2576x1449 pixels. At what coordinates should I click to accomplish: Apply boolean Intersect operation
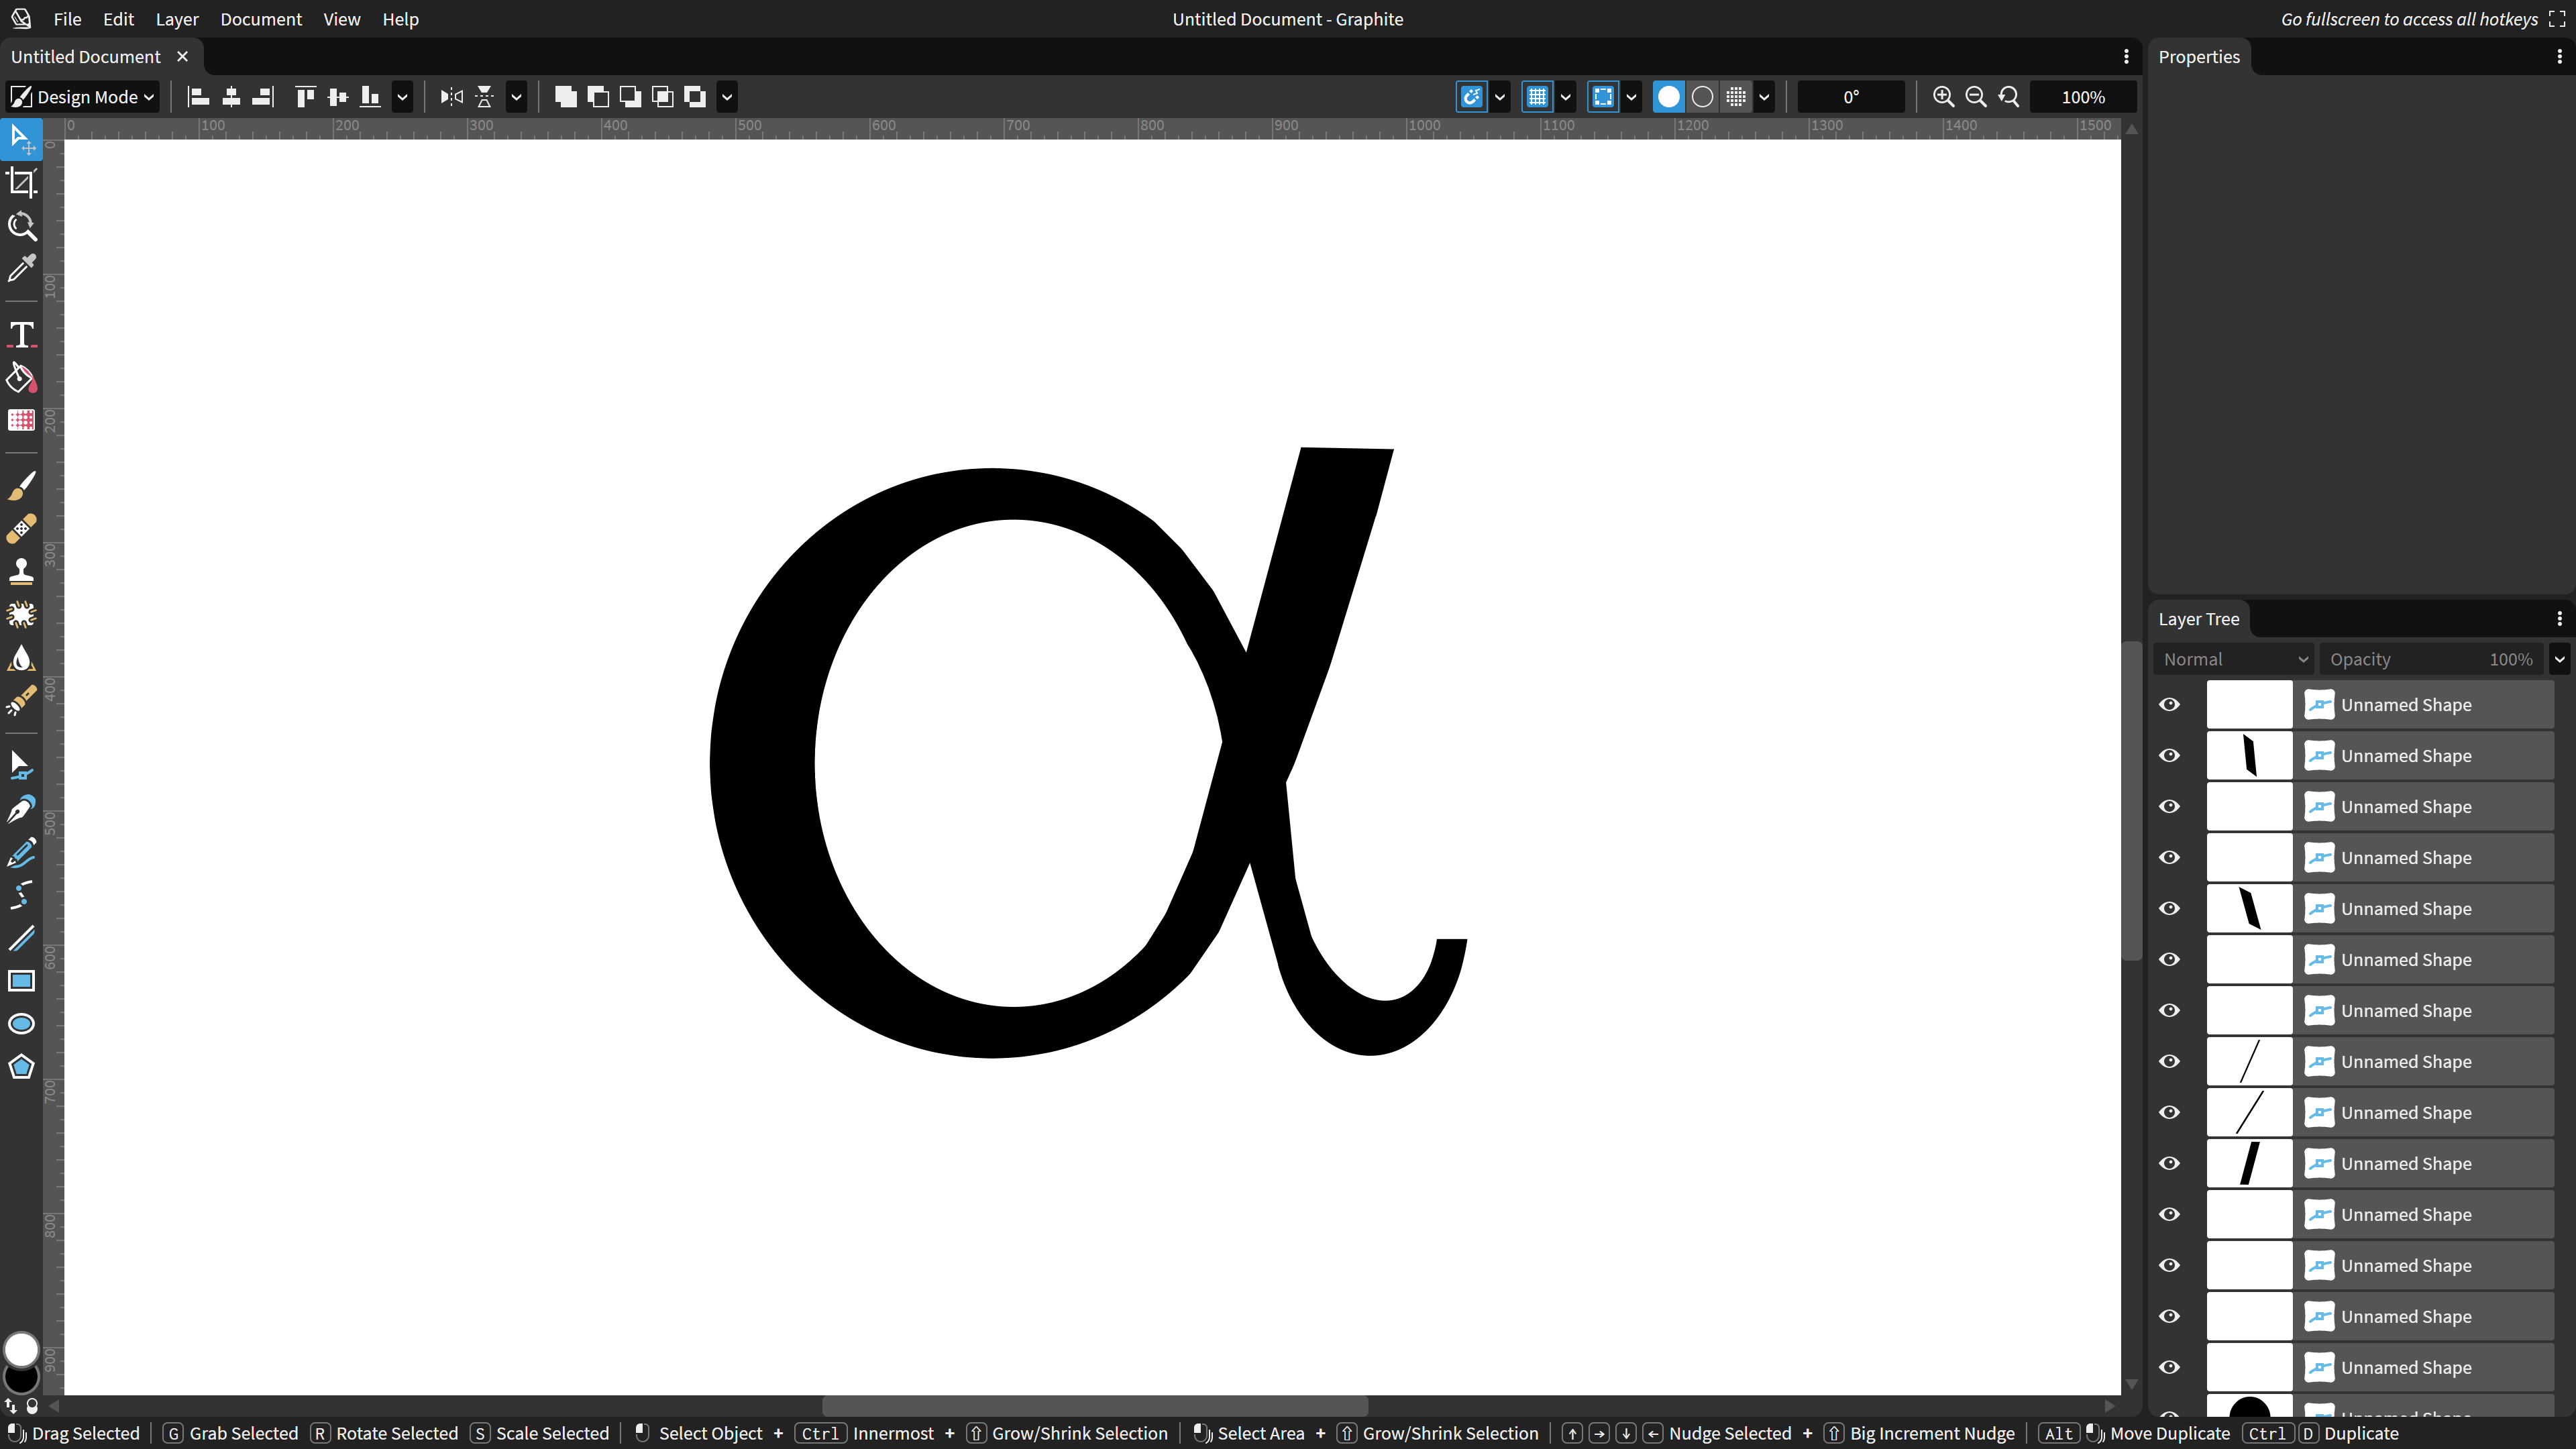663,97
